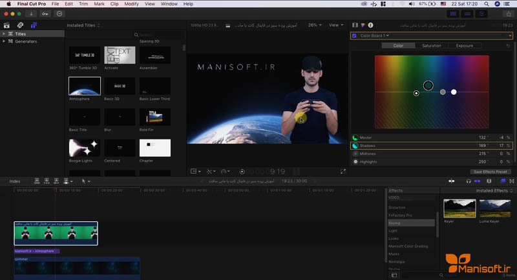Open the Modify menu
Viewport: 517px width, 280px height.
click(x=131, y=4)
